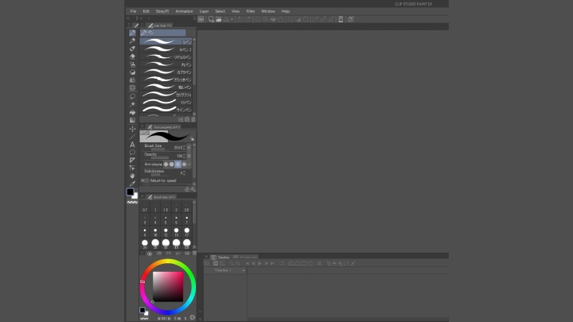
Task: Open the Layer menu
Action: (x=205, y=11)
